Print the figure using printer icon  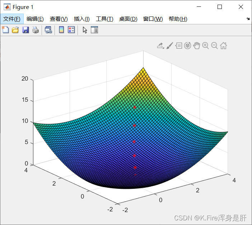(36, 30)
